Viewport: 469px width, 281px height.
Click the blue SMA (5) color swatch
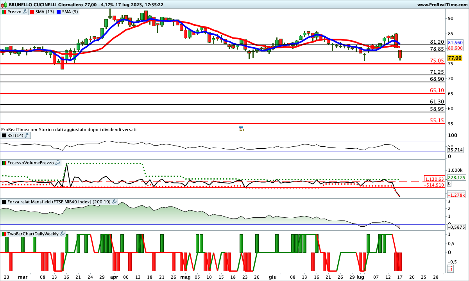pyautogui.click(x=59, y=12)
